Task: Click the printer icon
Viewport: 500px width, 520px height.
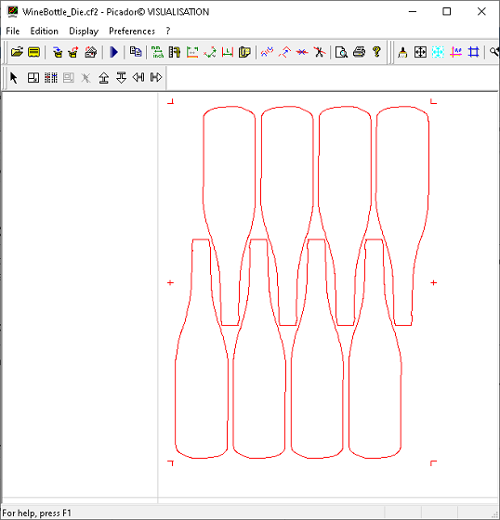Action: [359, 52]
